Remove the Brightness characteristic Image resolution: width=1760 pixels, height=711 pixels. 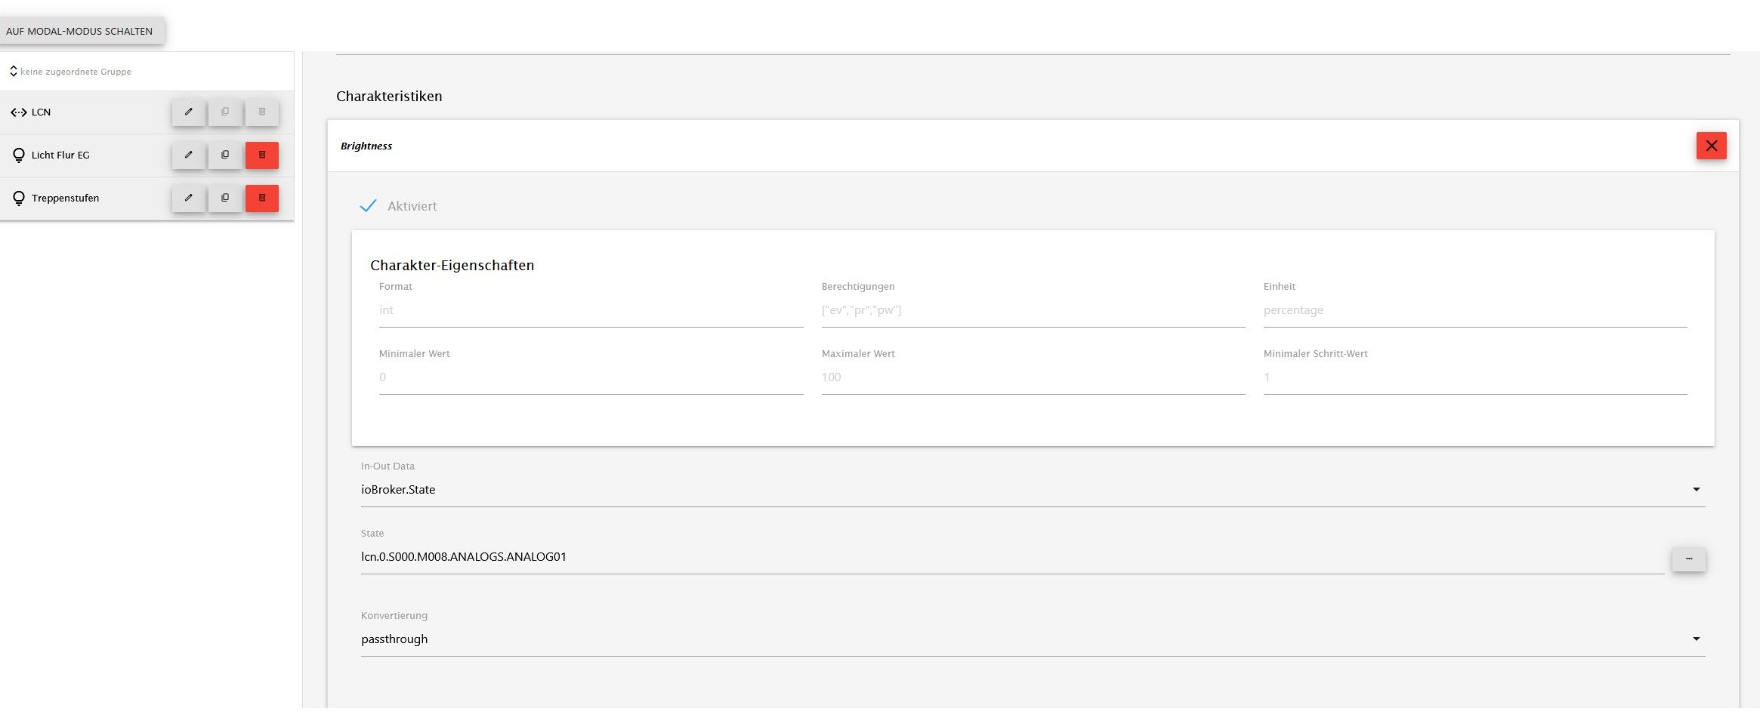[1711, 146]
